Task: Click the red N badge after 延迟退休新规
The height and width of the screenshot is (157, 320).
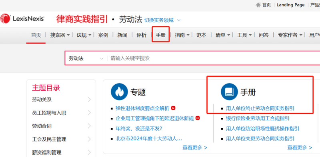Action: [198, 118]
